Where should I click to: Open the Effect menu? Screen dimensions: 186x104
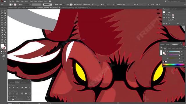[31, 1]
